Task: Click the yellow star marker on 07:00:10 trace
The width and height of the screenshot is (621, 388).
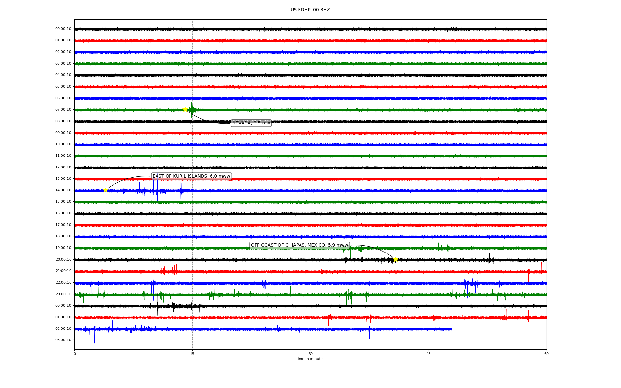Action: [x=185, y=109]
